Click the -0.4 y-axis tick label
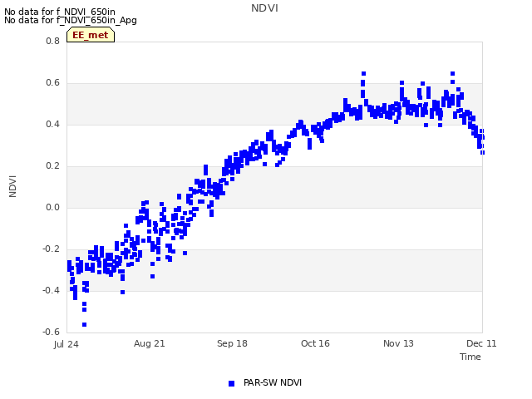This screenshot has width=532, height=399. (51, 290)
